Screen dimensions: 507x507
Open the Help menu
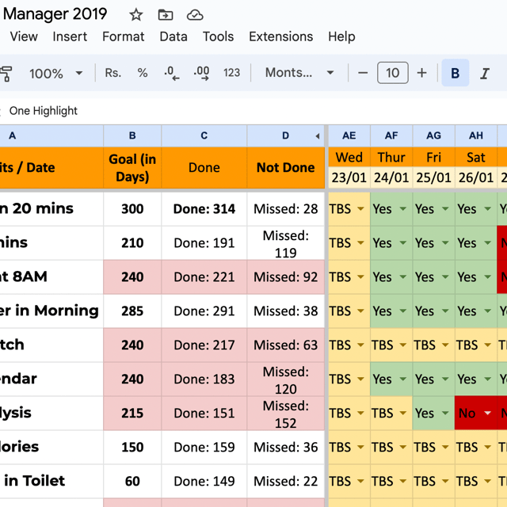tap(341, 36)
